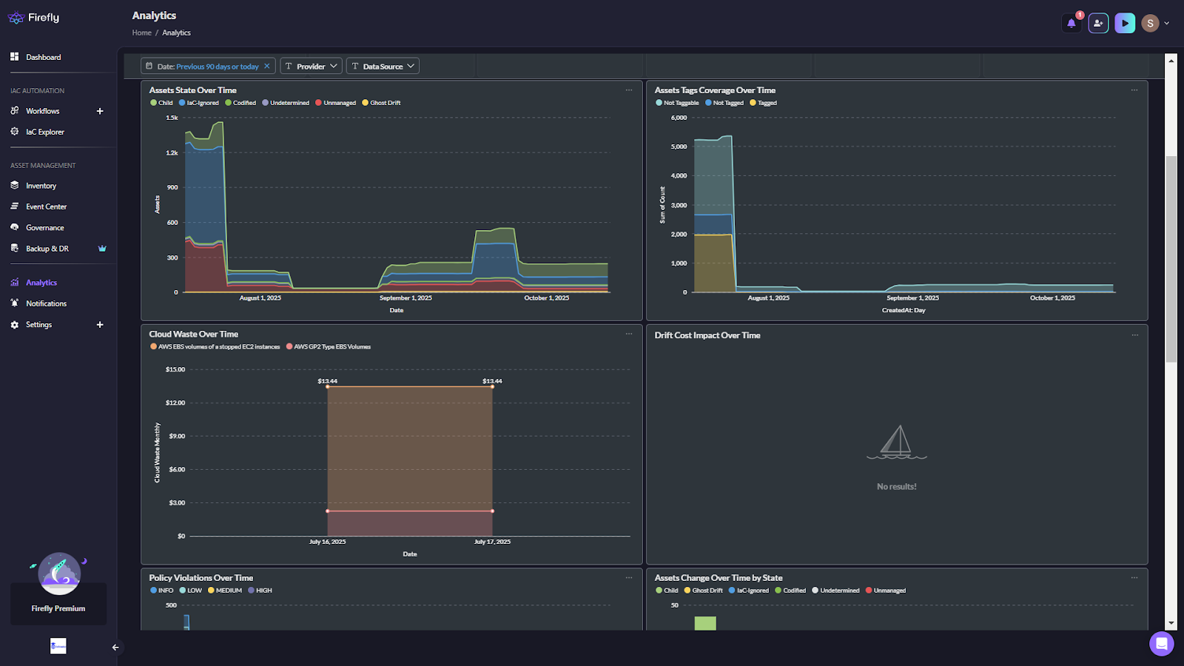The width and height of the screenshot is (1184, 666).
Task: Click the Event Center icon
Action: (14, 206)
